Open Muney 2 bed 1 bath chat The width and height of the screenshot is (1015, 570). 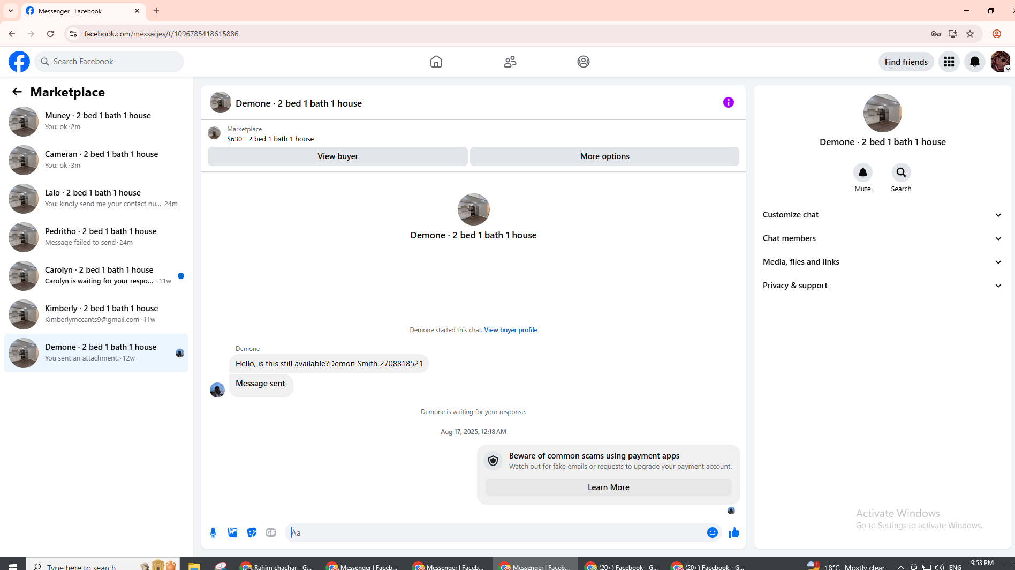[x=96, y=121]
